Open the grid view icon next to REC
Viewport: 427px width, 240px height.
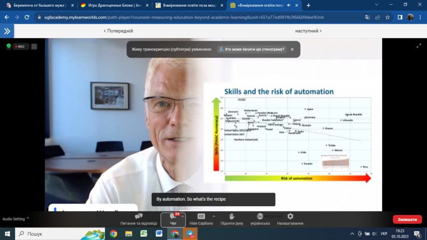tap(34, 46)
